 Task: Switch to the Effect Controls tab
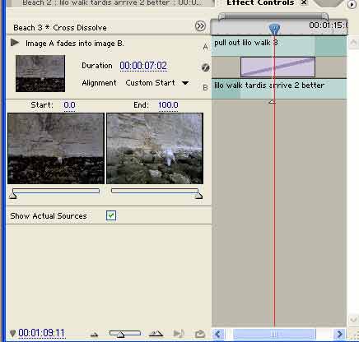point(260,3)
